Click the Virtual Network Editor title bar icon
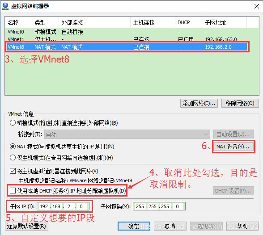 click(x=5, y=6)
